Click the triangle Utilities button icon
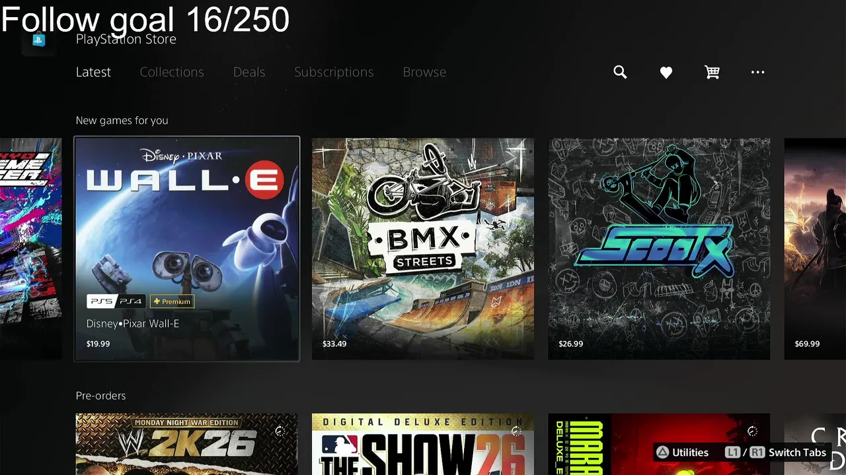 pyautogui.click(x=662, y=453)
